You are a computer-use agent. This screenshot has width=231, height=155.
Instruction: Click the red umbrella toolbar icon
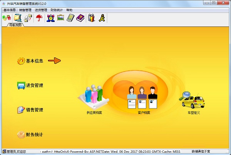39,18
